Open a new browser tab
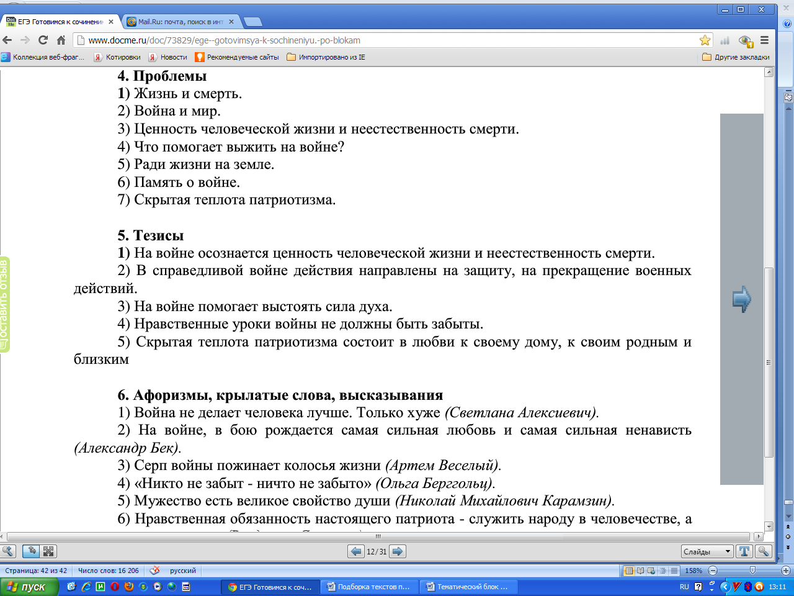794x596 pixels. 252,22
